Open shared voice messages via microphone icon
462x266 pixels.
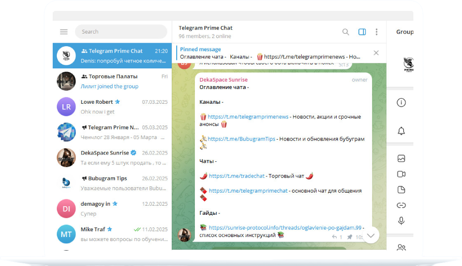(401, 221)
